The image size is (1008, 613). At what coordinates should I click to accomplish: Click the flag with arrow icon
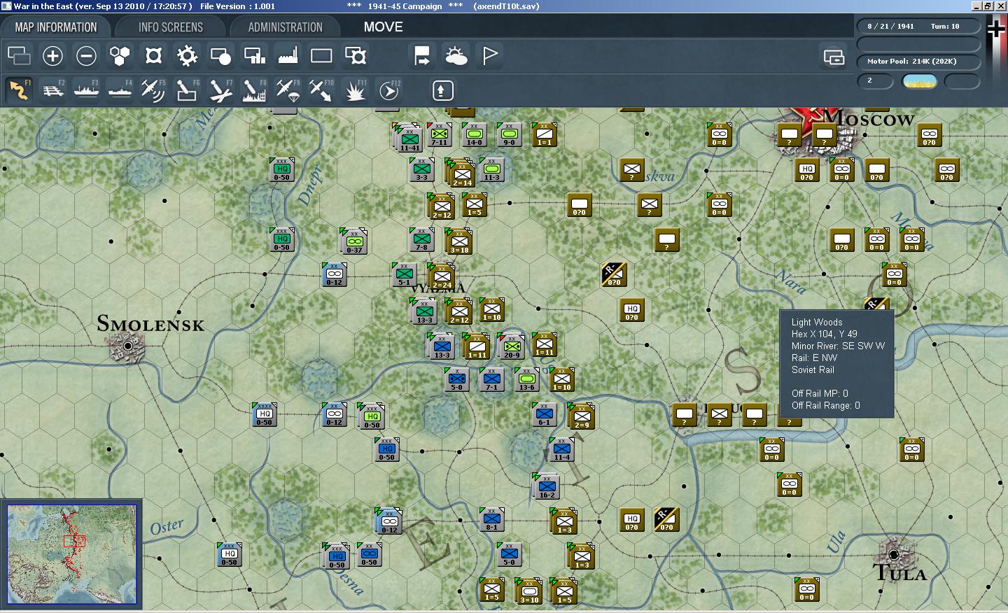click(422, 55)
